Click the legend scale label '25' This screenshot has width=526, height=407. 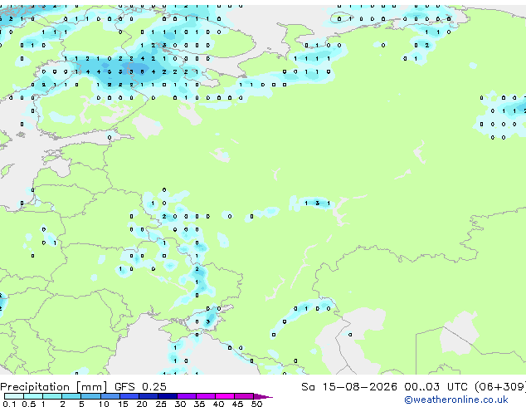pos(161,404)
